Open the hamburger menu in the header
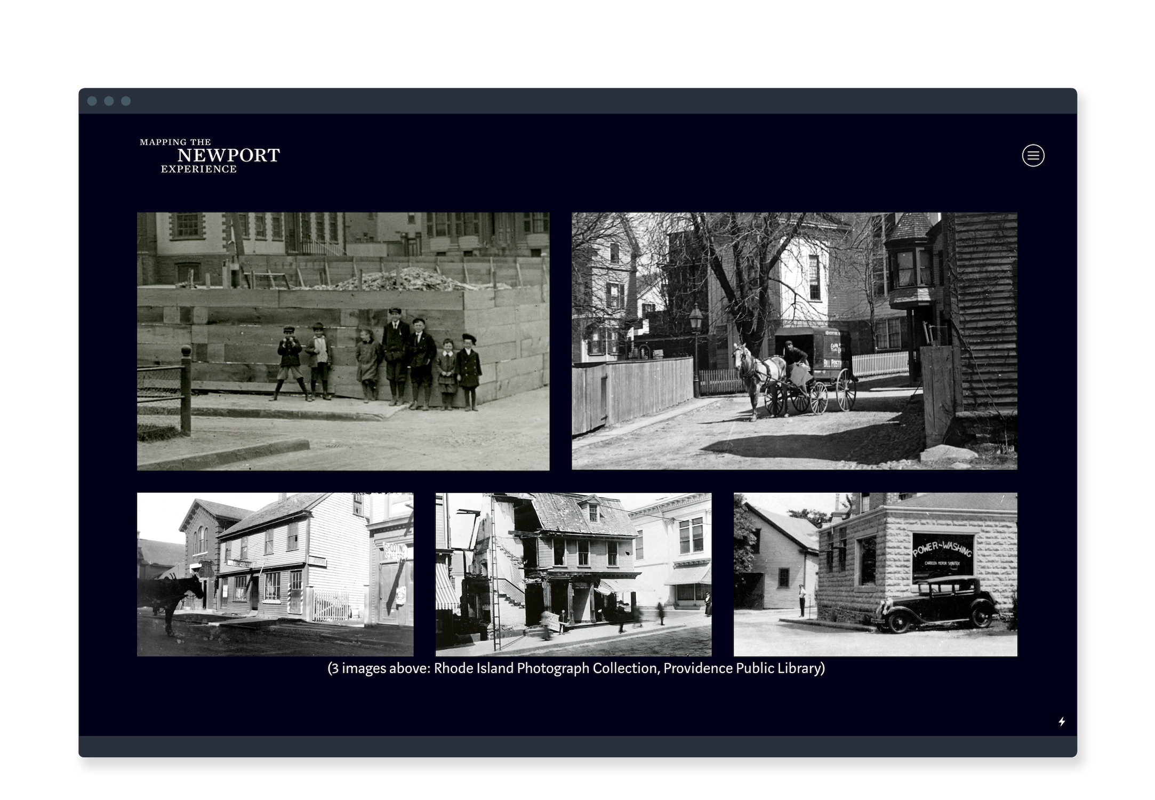Viewport: 1155px width, 800px height. coord(1033,156)
